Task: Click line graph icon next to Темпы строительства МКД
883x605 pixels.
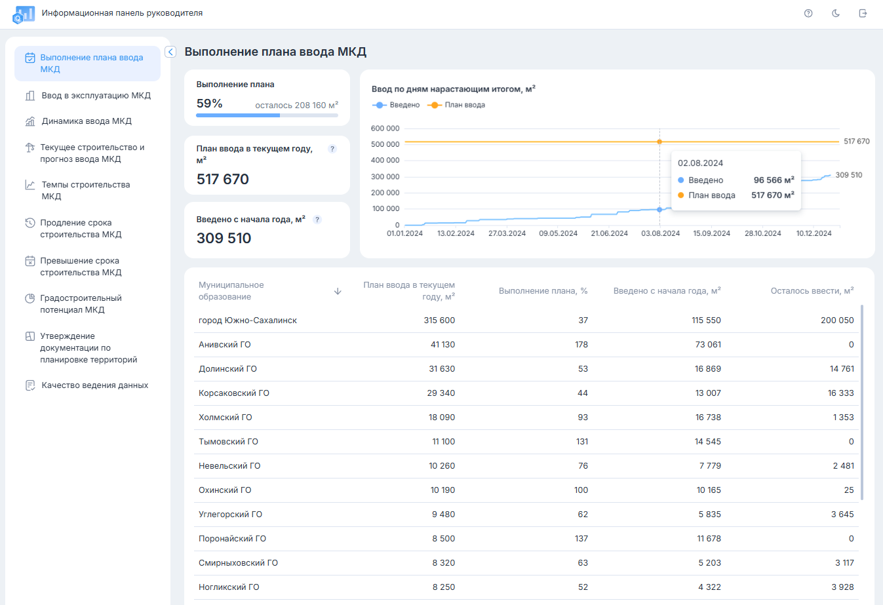Action: [x=30, y=185]
